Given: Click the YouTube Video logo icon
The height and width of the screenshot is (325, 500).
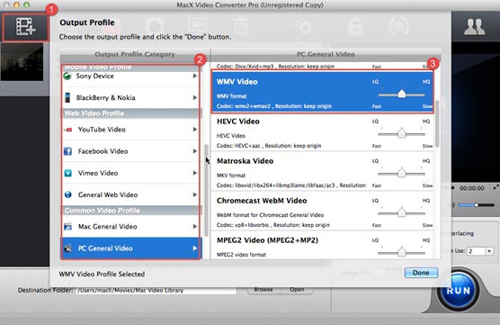Looking at the screenshot, I should tap(68, 130).
